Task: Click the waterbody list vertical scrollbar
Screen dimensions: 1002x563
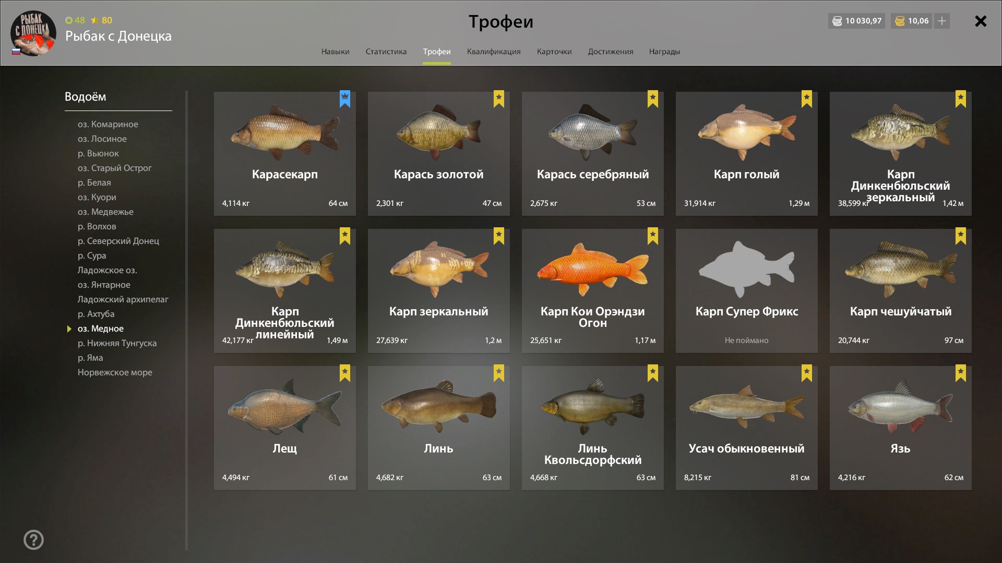Action: (x=186, y=321)
